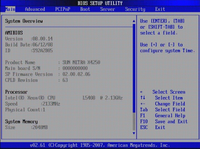Click Build Date value 06/12/08
The height and width of the screenshot is (149, 200).
click(x=43, y=45)
